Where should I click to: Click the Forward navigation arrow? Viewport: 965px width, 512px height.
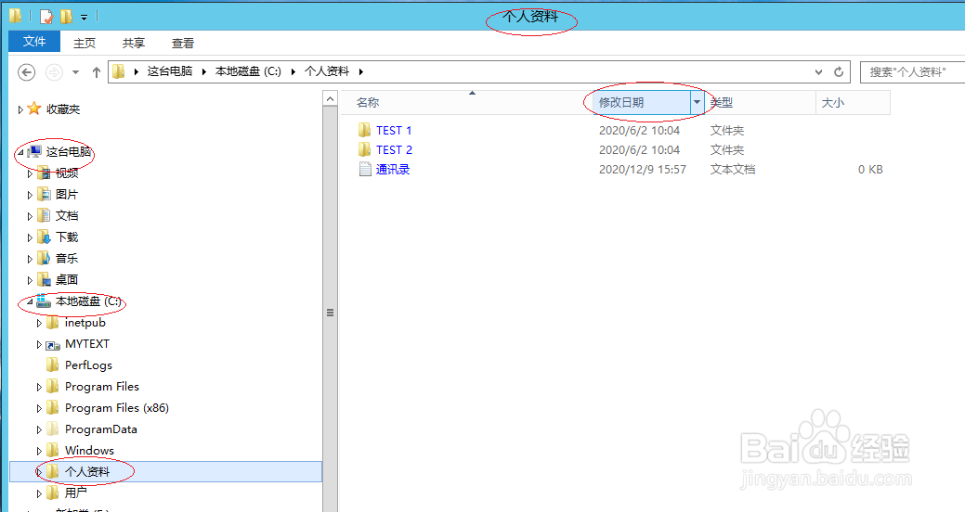[54, 72]
